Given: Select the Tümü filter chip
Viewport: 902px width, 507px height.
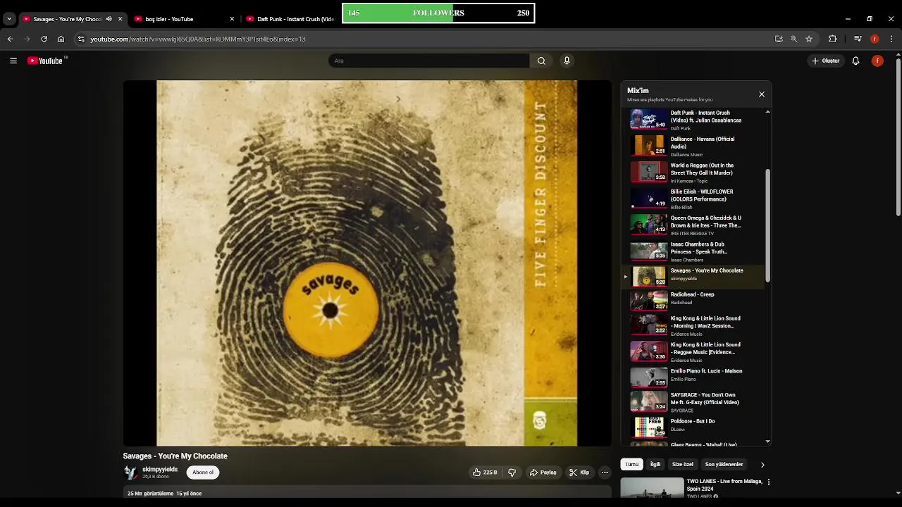Looking at the screenshot, I should click(632, 464).
